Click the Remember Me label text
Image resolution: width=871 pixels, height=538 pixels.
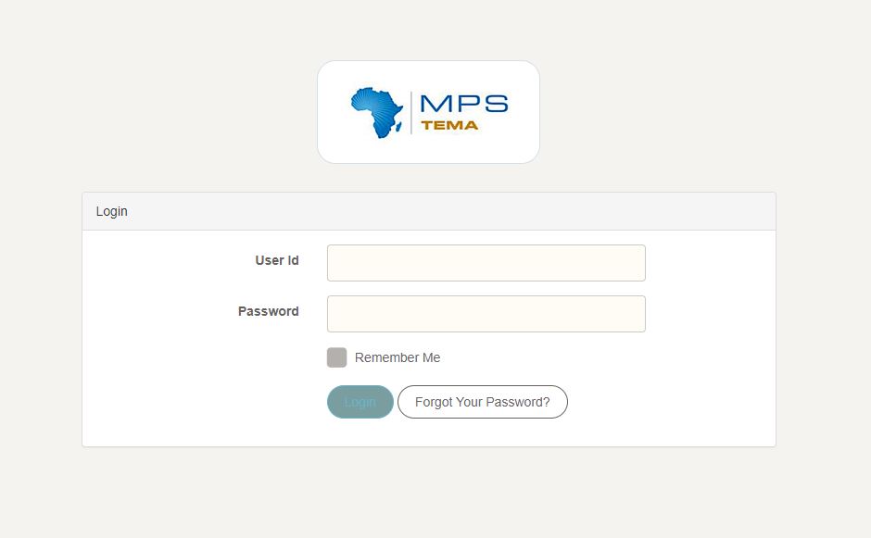point(398,357)
